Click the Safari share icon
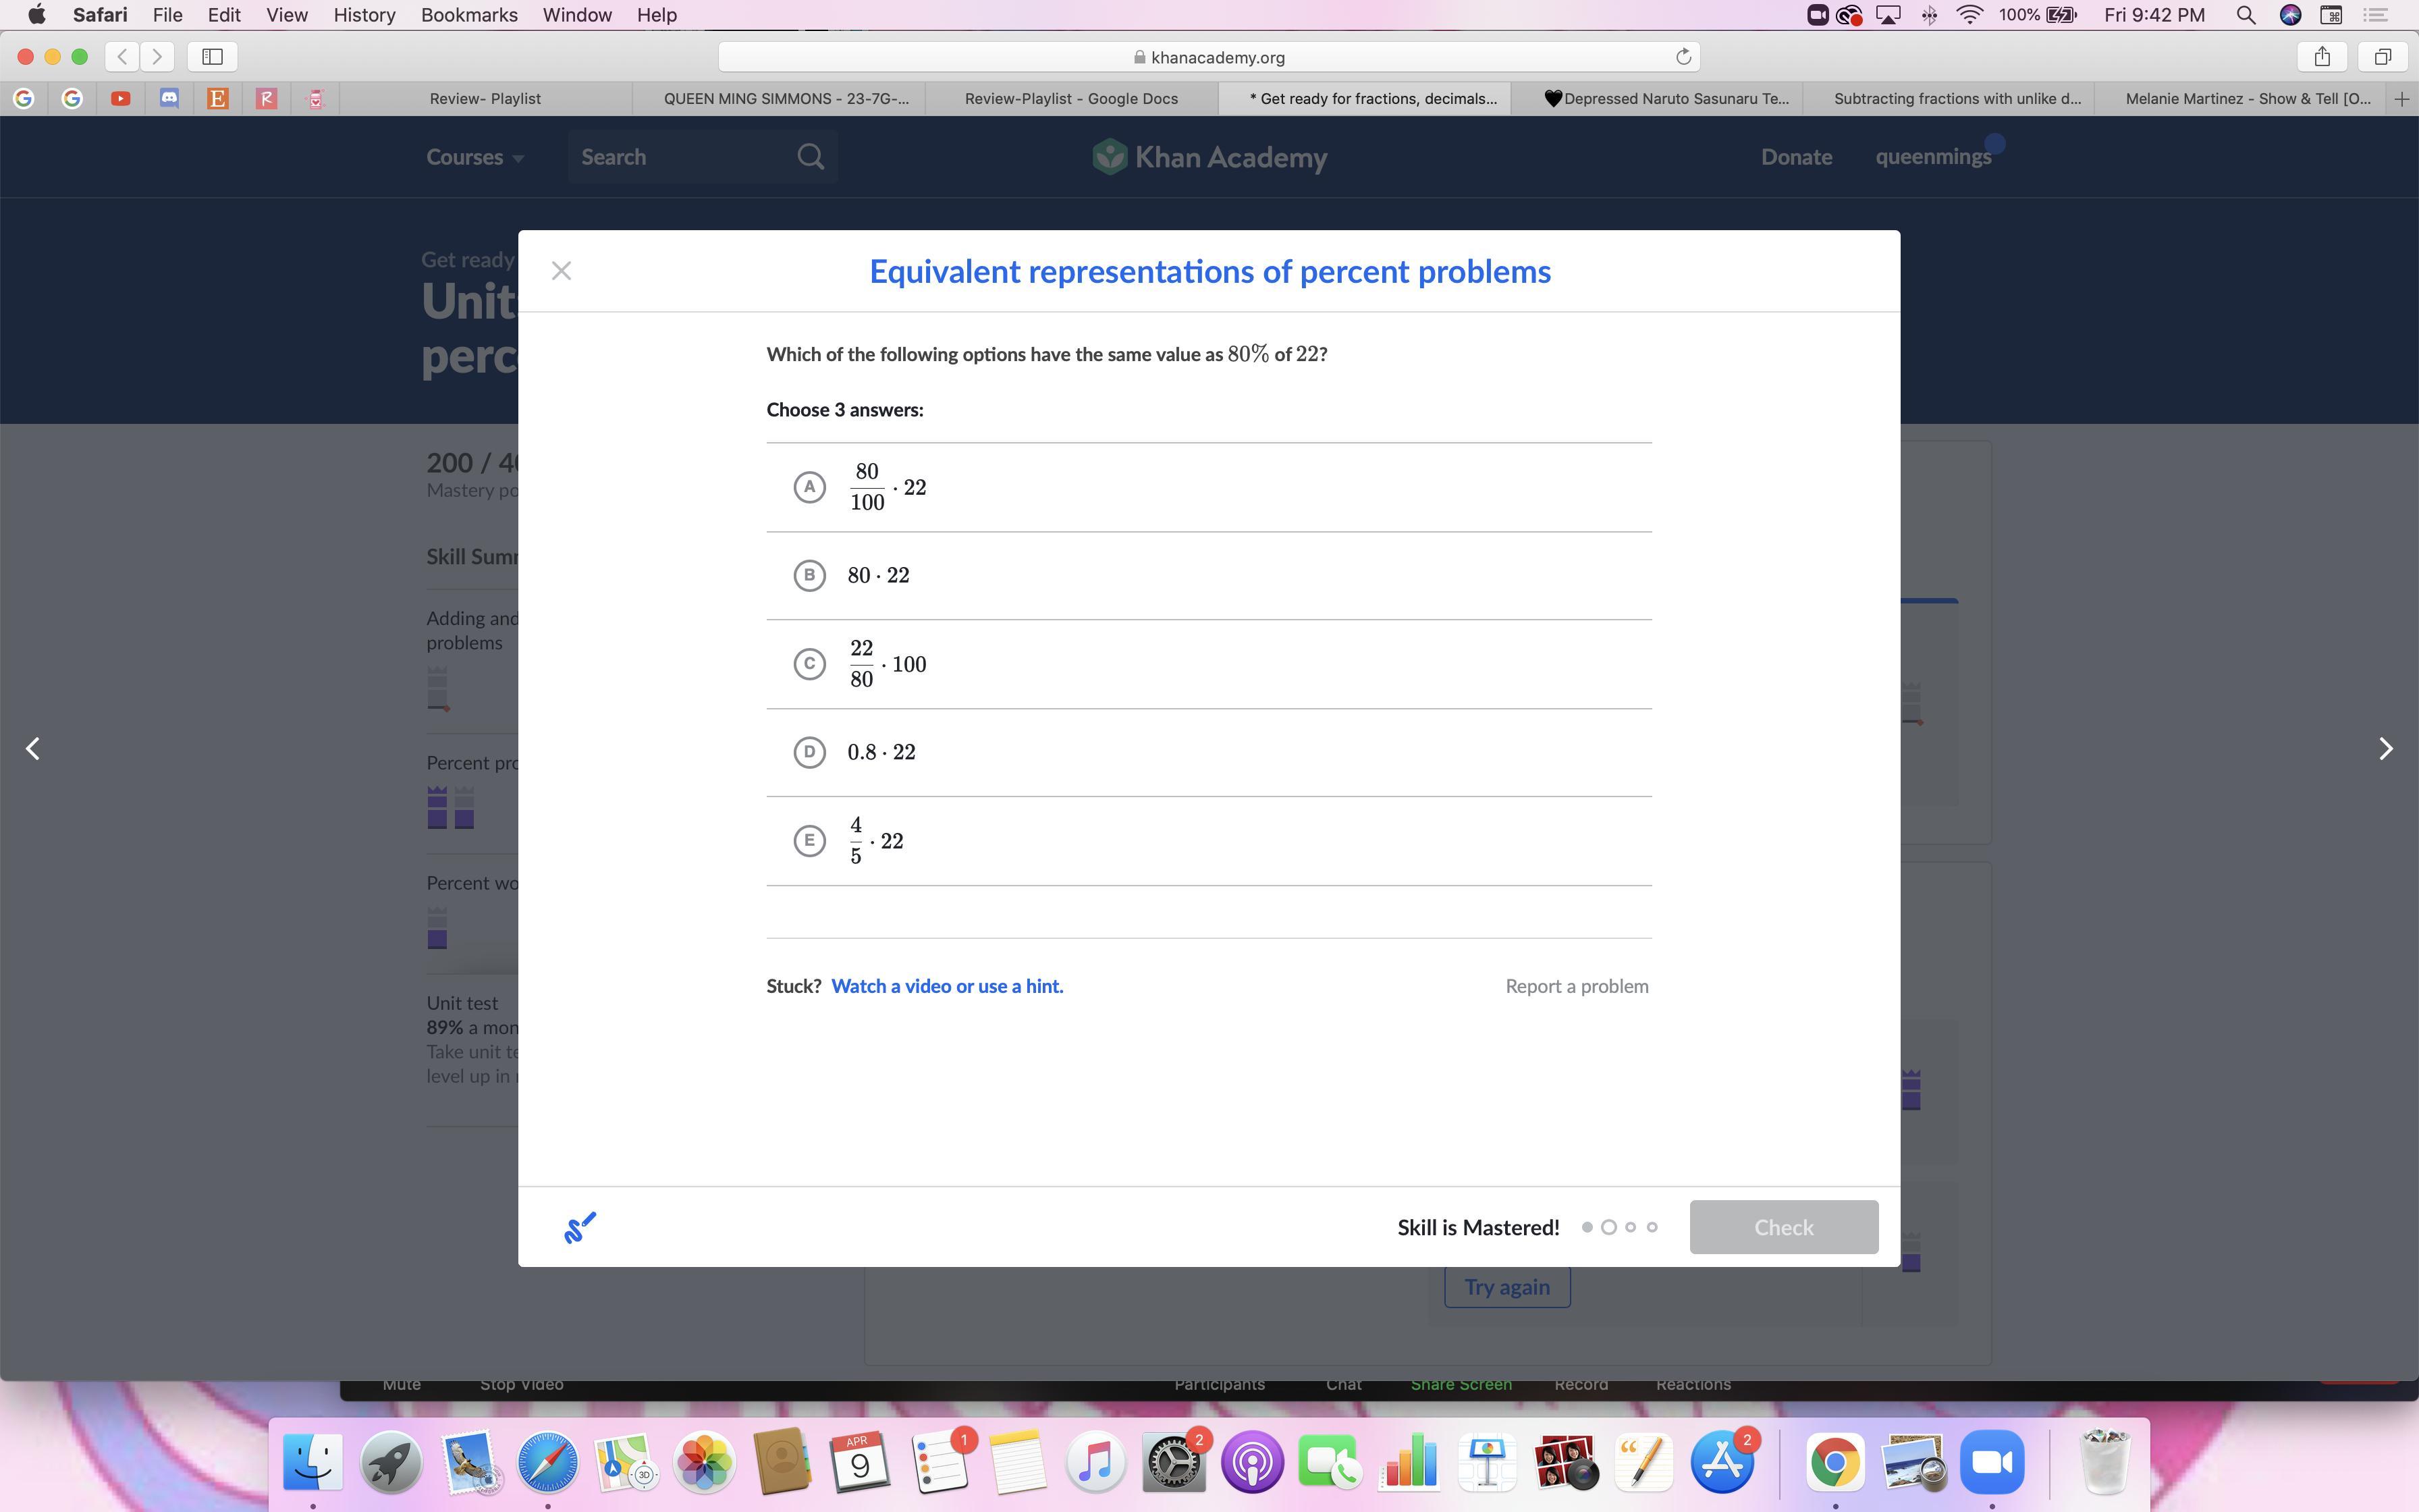Screen dimensions: 2419x1512 2322,57
